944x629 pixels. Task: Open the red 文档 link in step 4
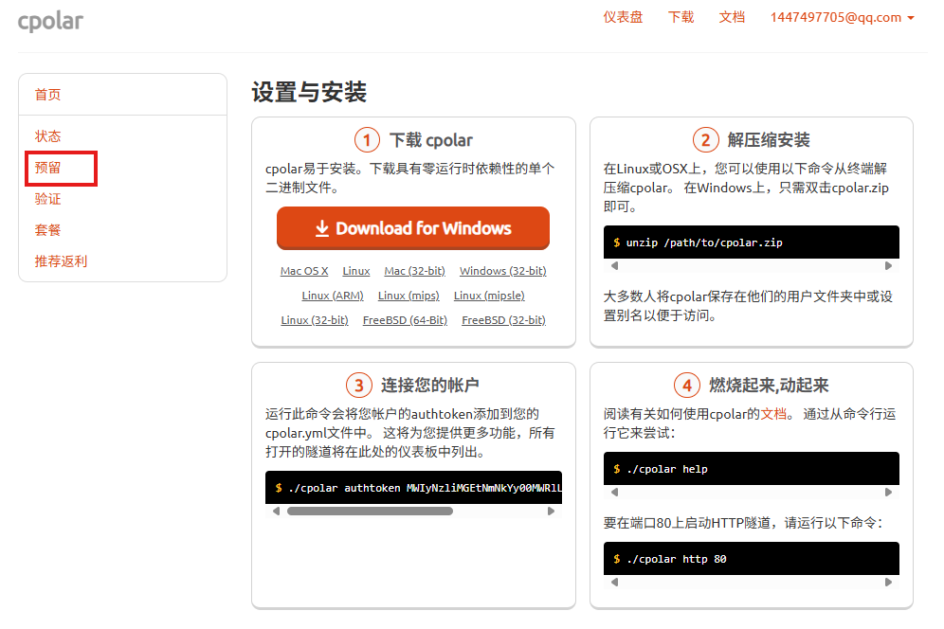click(x=773, y=414)
